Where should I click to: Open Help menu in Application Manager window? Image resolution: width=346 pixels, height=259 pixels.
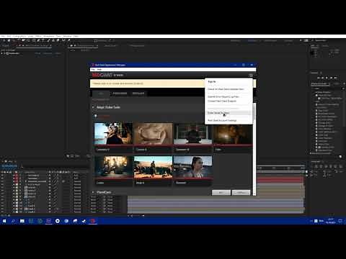[x=99, y=69]
